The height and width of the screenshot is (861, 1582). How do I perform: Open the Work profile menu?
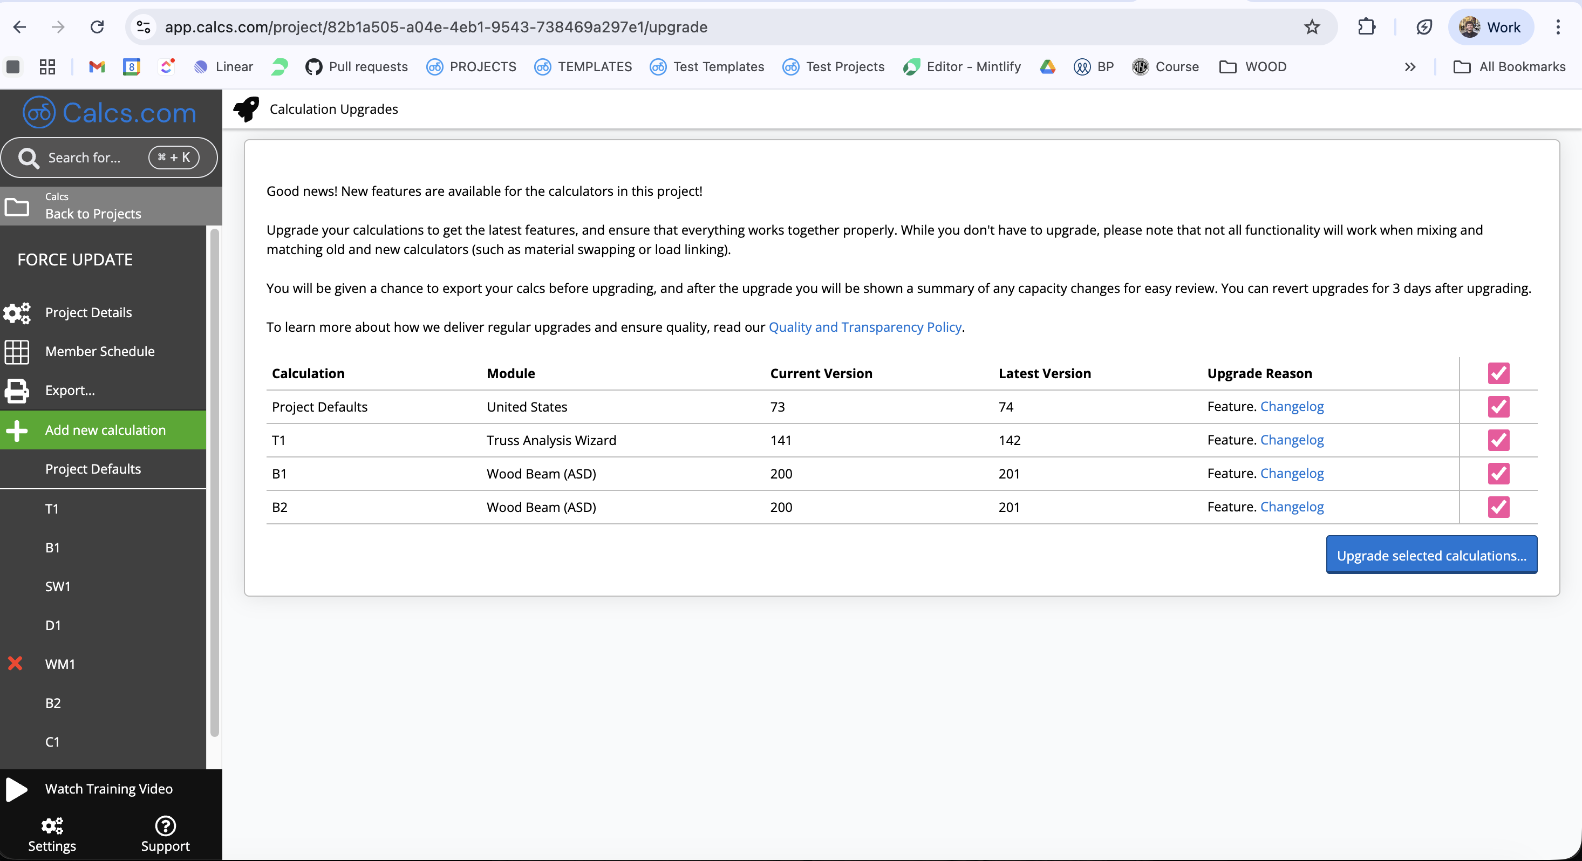pyautogui.click(x=1490, y=27)
